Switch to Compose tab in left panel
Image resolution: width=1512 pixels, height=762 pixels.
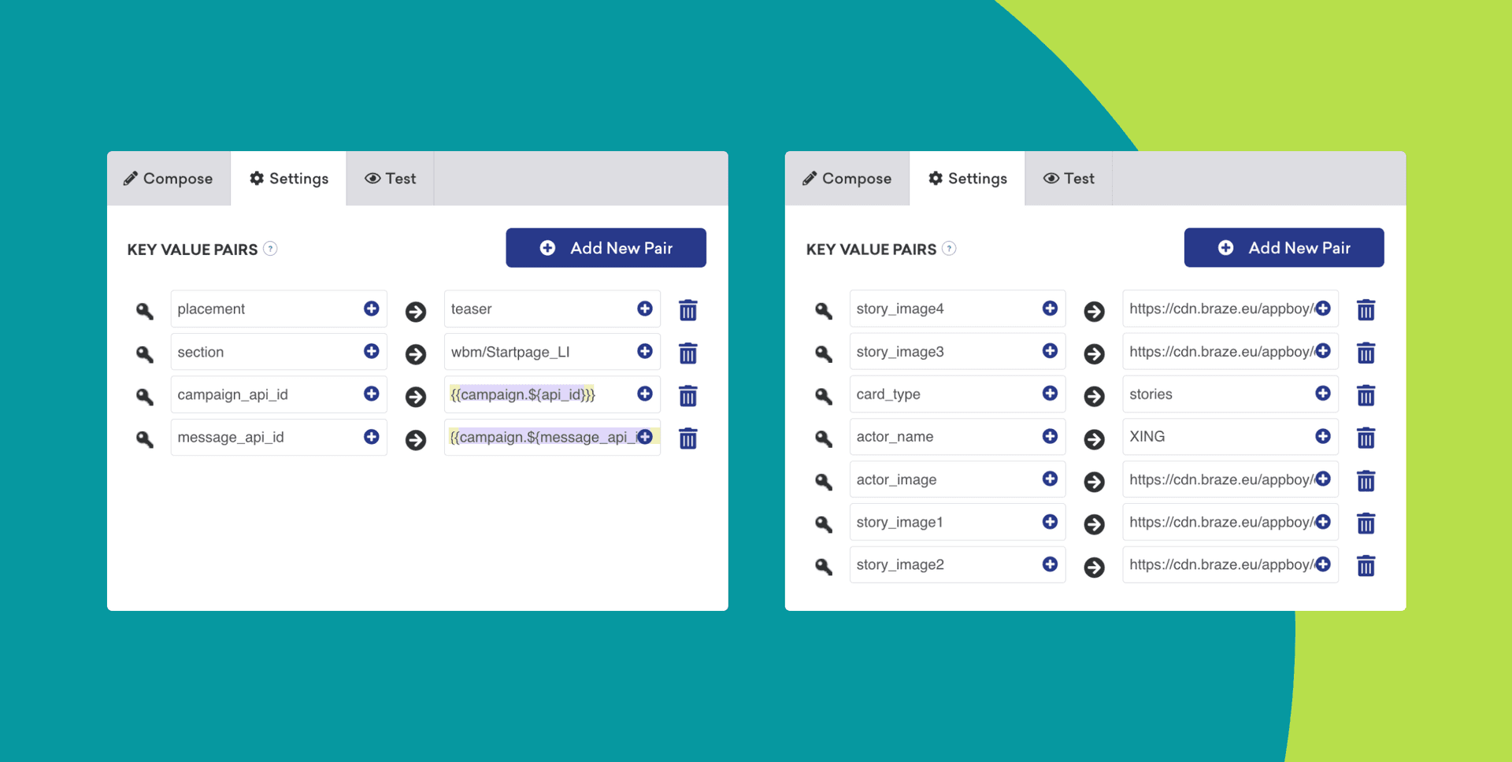[169, 179]
